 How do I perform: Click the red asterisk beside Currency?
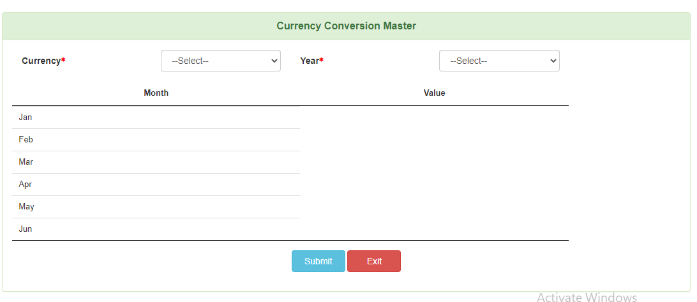point(63,59)
